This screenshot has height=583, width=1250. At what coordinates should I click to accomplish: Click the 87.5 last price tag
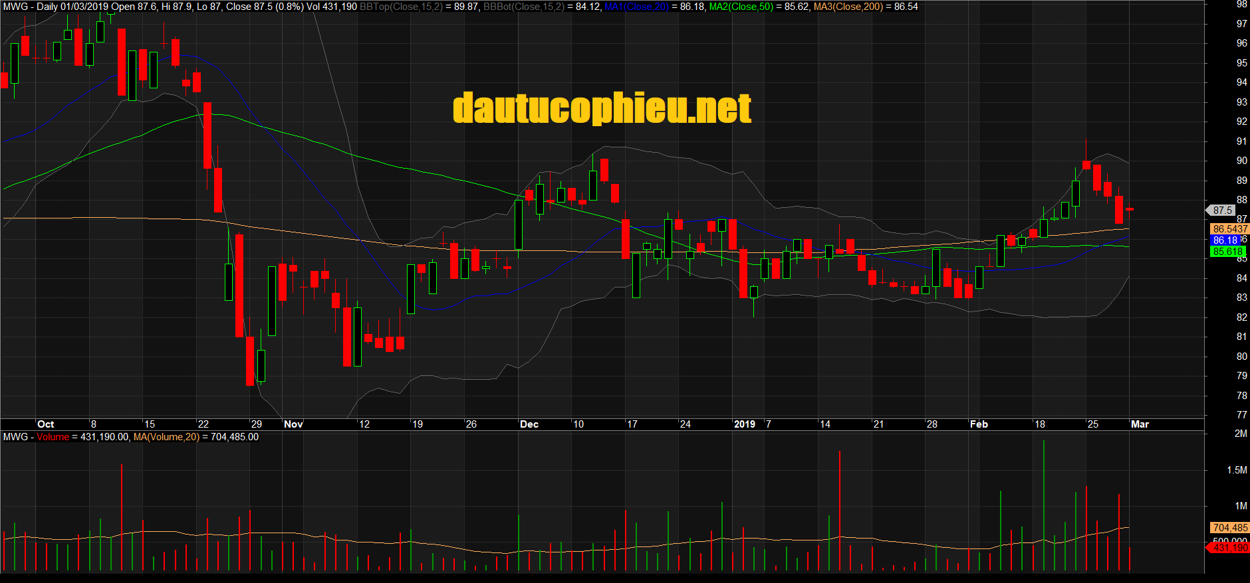1222,210
